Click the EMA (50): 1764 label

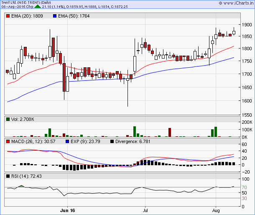pyautogui.click(x=74, y=16)
